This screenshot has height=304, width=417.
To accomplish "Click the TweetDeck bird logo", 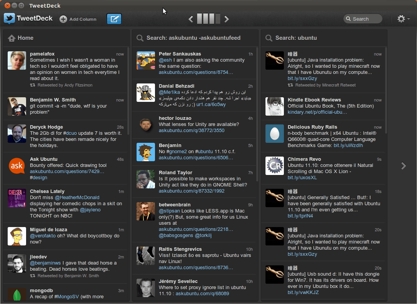I will point(10,18).
